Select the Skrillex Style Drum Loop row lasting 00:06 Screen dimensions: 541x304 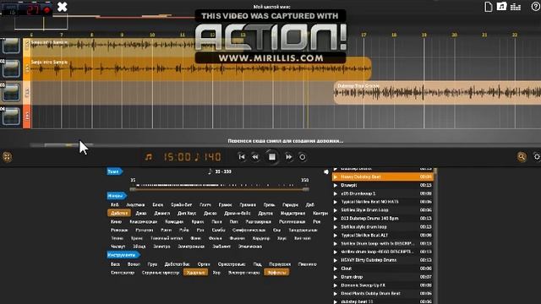[382, 210]
